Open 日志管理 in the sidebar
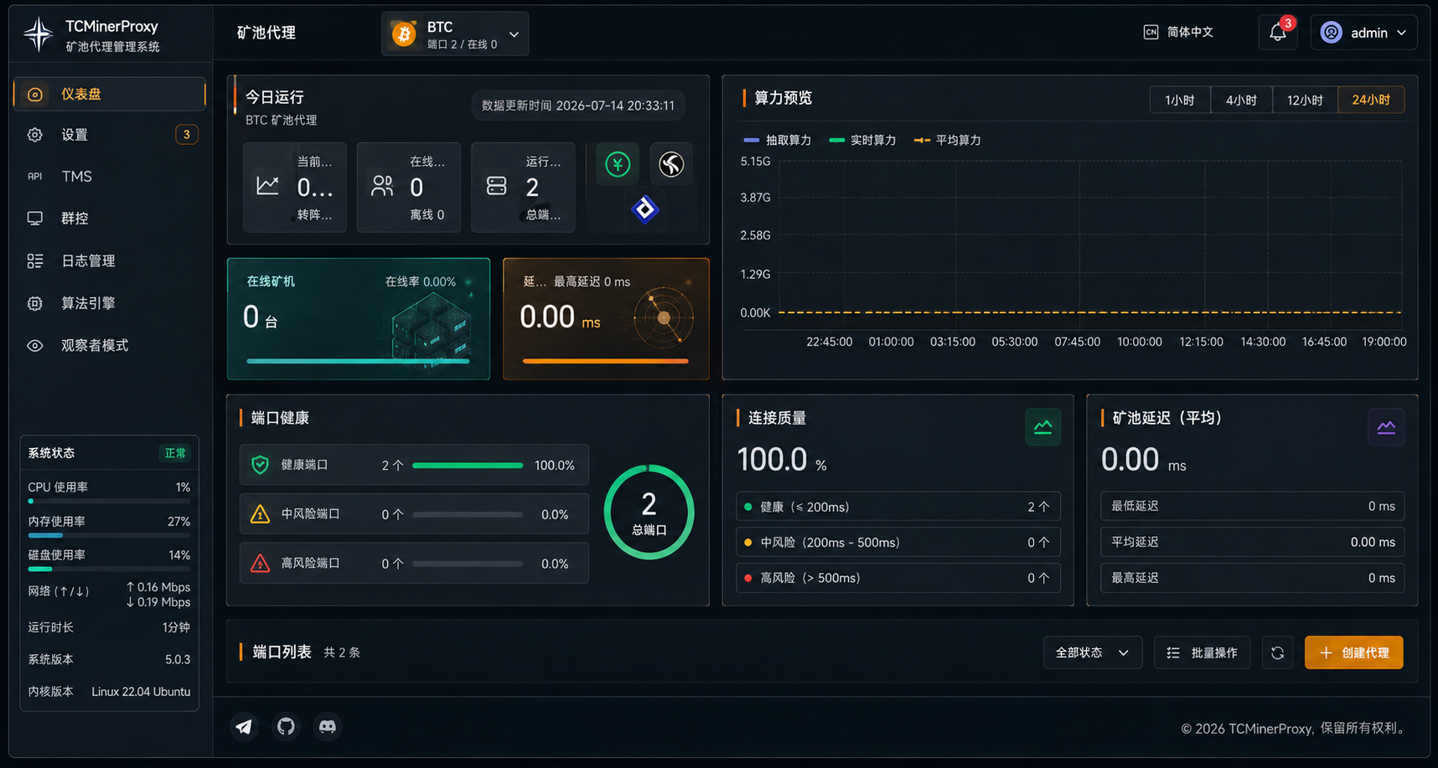 [x=109, y=261]
